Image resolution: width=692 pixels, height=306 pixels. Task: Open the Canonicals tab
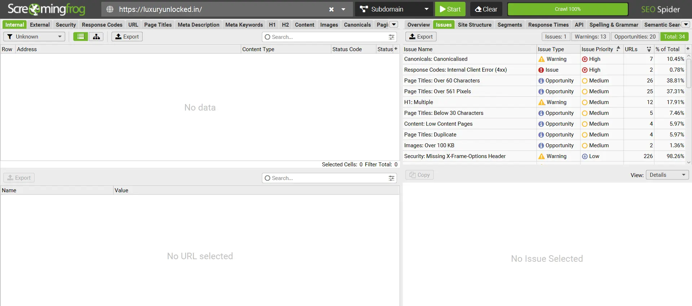pyautogui.click(x=357, y=24)
